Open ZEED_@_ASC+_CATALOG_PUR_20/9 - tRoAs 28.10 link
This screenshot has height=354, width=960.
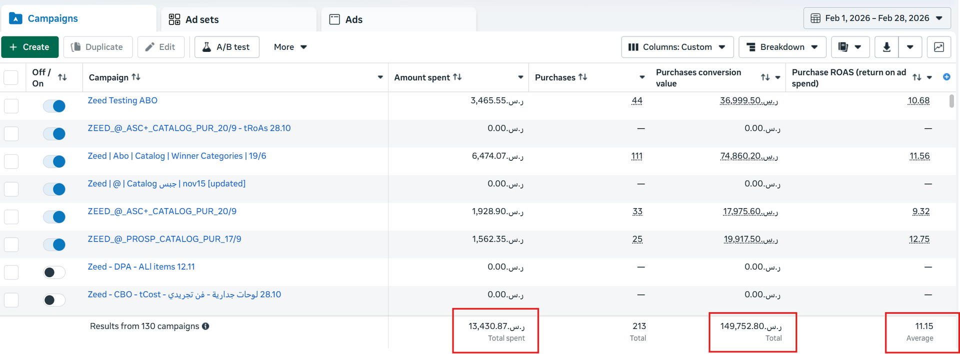[x=189, y=128]
